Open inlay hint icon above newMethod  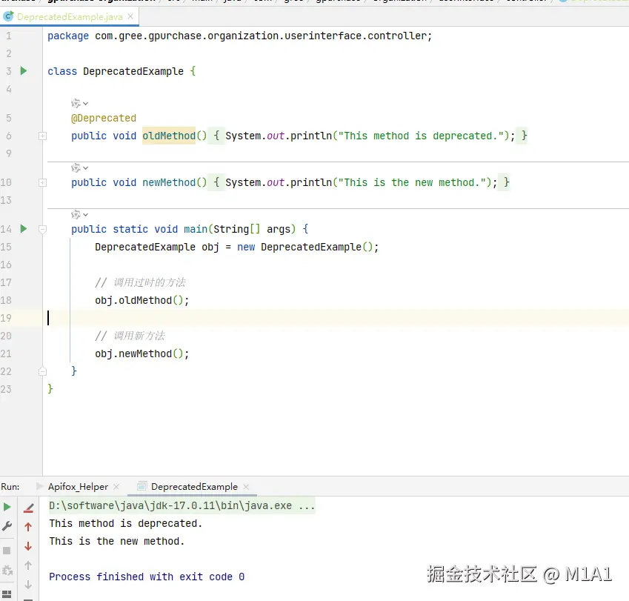click(76, 167)
